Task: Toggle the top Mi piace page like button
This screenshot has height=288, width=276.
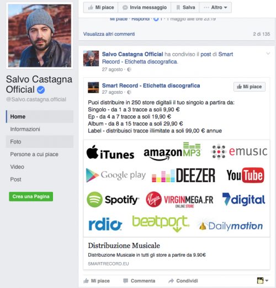Action: 100,8
